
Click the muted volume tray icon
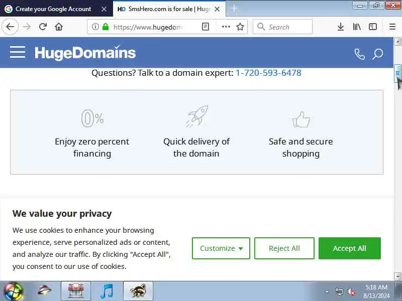pyautogui.click(x=351, y=292)
